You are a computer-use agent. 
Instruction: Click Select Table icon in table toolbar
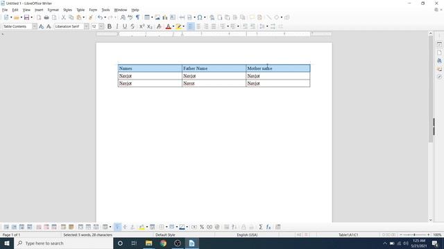pyautogui.click(x=71, y=227)
